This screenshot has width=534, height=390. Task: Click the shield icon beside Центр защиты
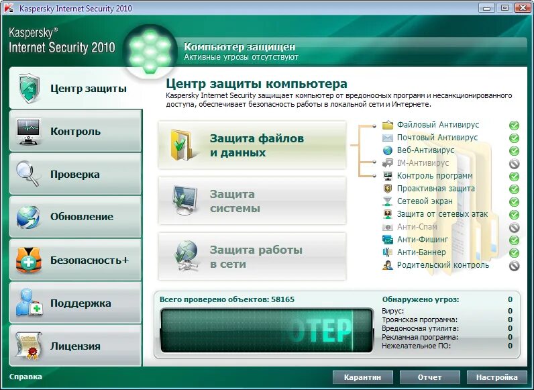click(x=30, y=89)
